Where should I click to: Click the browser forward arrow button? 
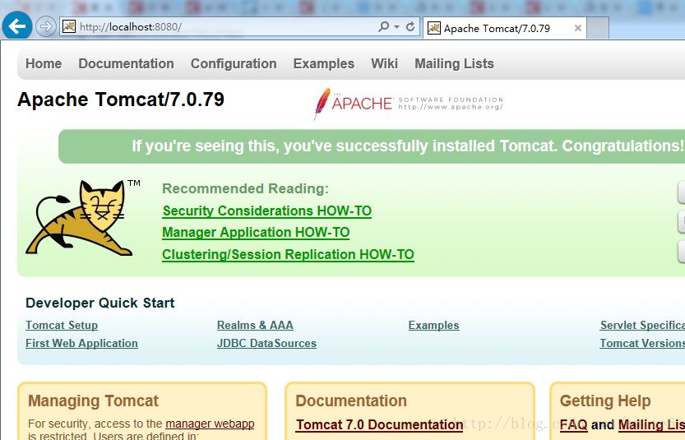point(46,26)
